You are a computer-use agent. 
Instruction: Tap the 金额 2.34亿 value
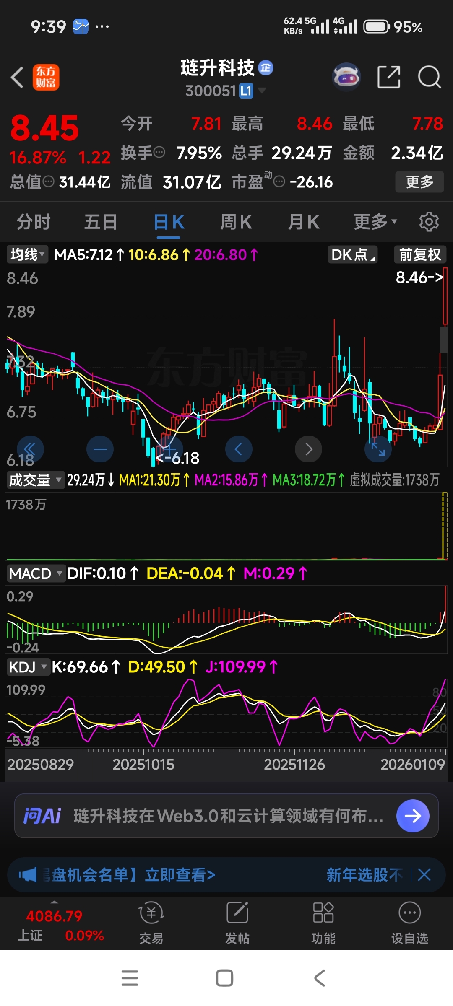pyautogui.click(x=417, y=153)
